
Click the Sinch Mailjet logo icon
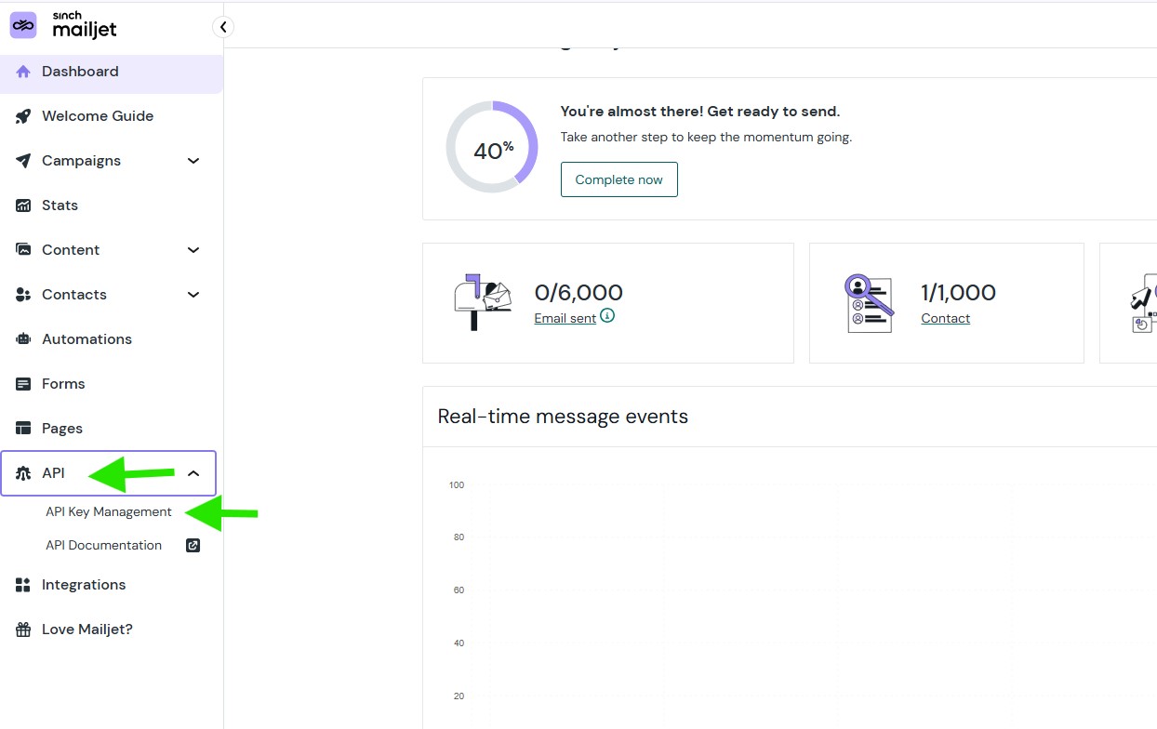23,26
